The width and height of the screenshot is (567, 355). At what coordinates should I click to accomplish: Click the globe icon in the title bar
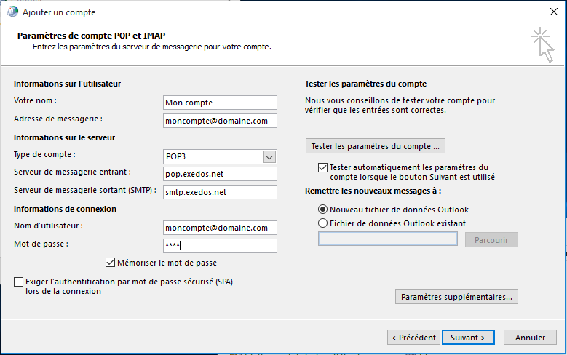click(12, 12)
